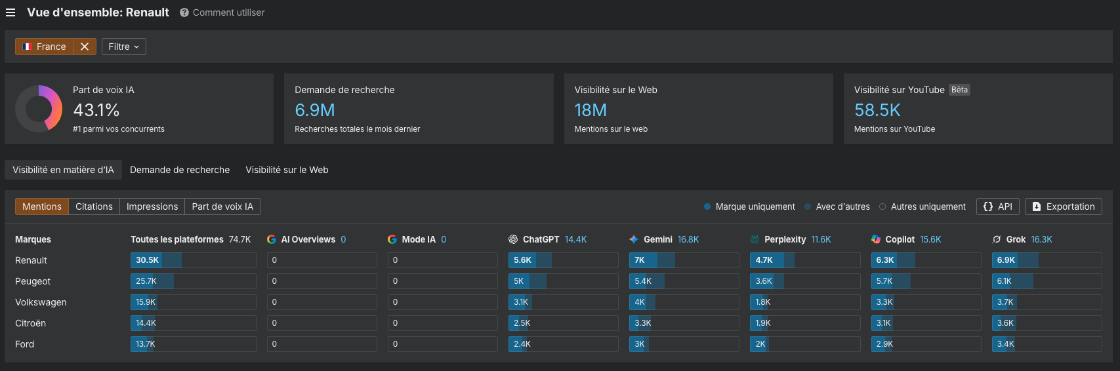Click Renault ChatGPT 5.6K cell
Viewport: 1120px width, 371px height.
(564, 260)
